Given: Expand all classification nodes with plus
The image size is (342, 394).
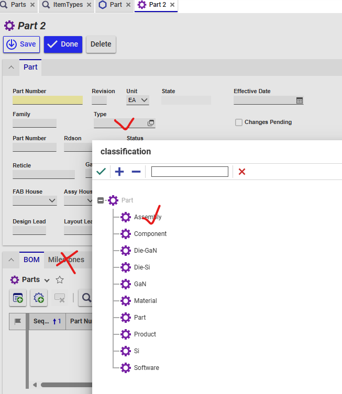Looking at the screenshot, I should pyautogui.click(x=119, y=172).
